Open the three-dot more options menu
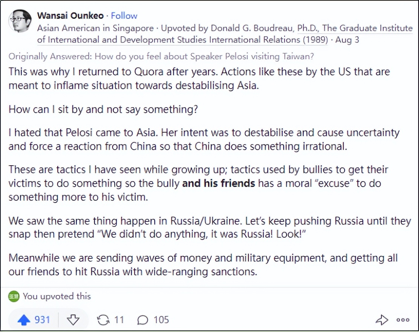 click(403, 320)
